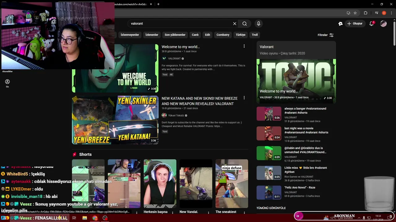Click the Oluştur create button
396x222 pixels.
355,23
